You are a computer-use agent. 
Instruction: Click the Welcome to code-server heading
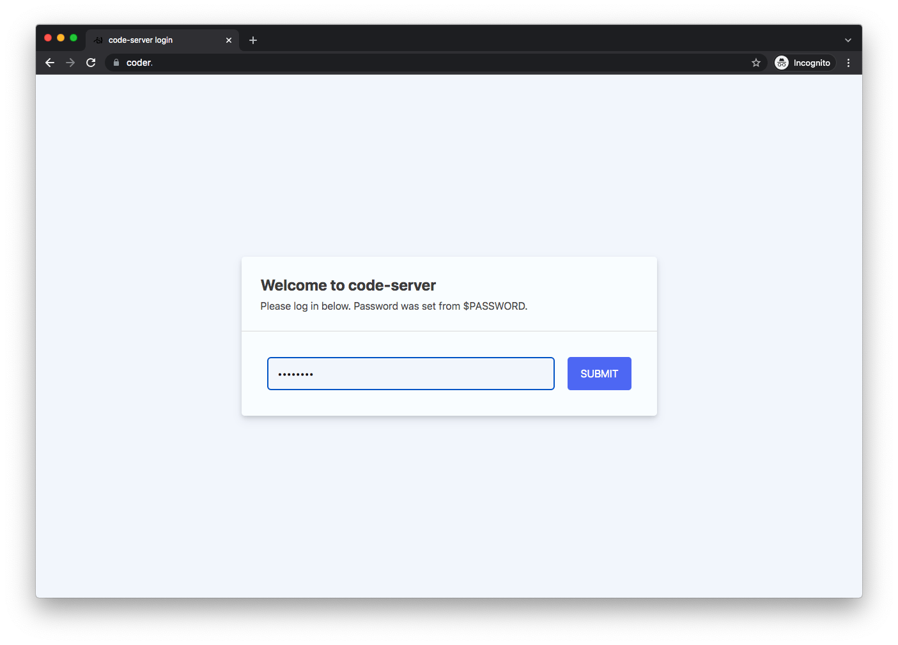[x=348, y=285]
